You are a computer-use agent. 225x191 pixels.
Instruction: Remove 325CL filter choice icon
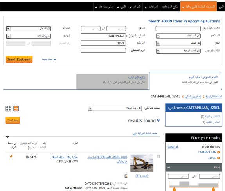[218, 158]
